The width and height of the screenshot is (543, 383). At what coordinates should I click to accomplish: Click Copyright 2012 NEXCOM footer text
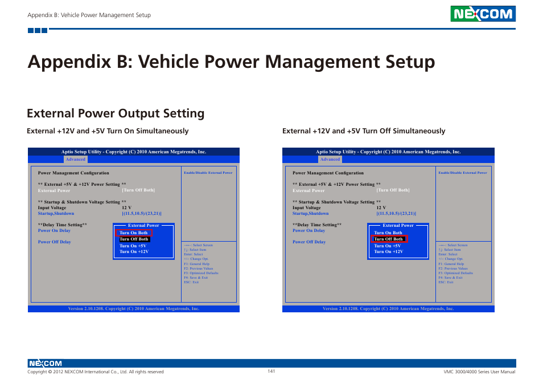[96, 372]
